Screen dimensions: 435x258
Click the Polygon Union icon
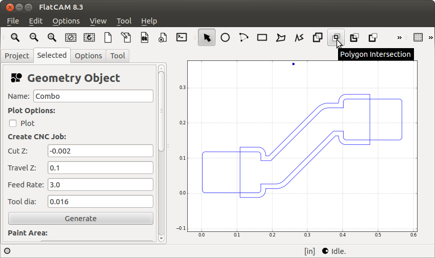pos(318,37)
